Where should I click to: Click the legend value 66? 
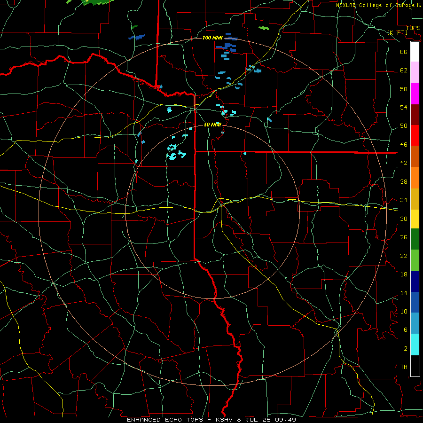tap(404, 52)
